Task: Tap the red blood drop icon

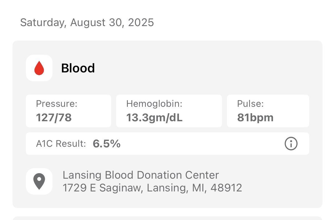Action: click(x=39, y=68)
